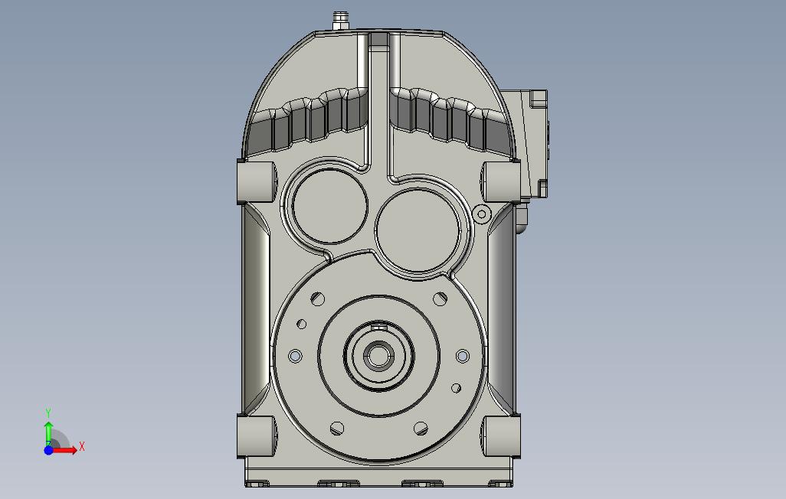786x499 pixels.
Task: Click the red X axis arrow of triad
Action: (65, 451)
